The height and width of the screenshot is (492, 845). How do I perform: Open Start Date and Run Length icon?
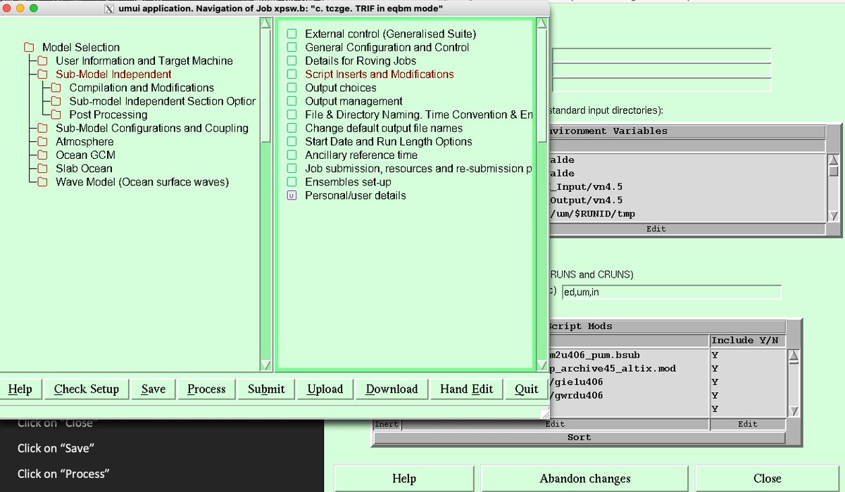pos(292,141)
